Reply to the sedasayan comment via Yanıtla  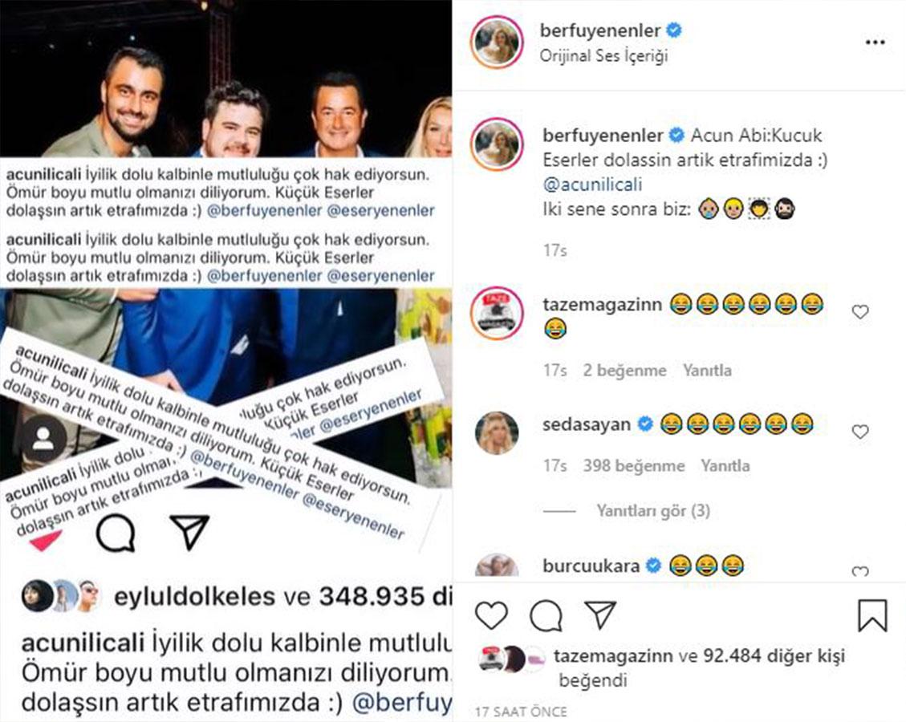(x=725, y=465)
